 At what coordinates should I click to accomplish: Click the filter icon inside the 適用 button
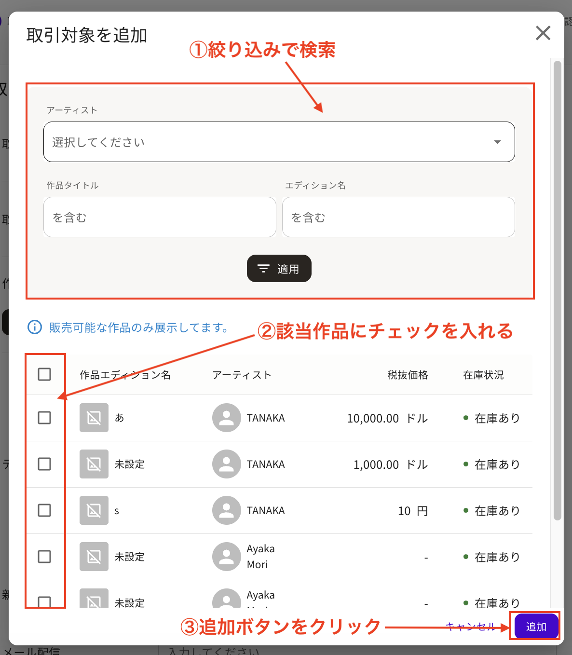pos(263,269)
